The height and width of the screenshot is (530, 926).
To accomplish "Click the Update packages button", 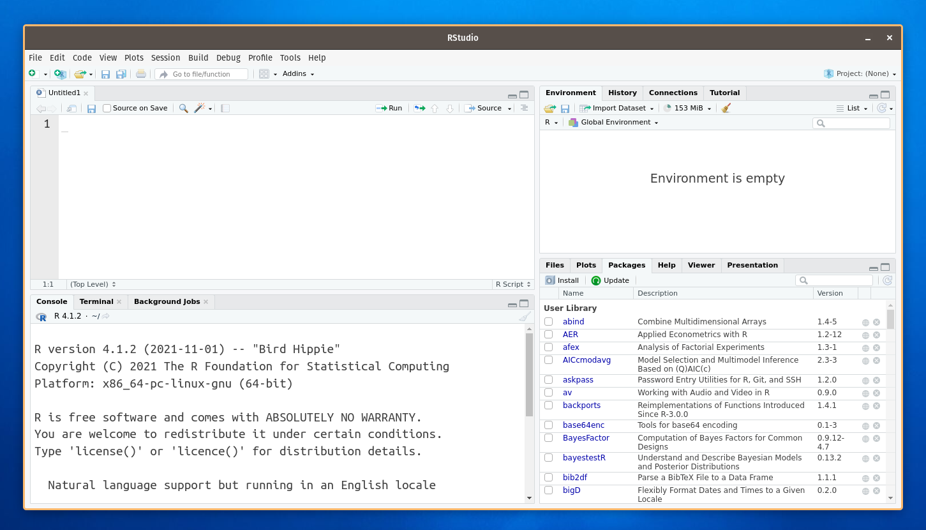I will coord(610,280).
